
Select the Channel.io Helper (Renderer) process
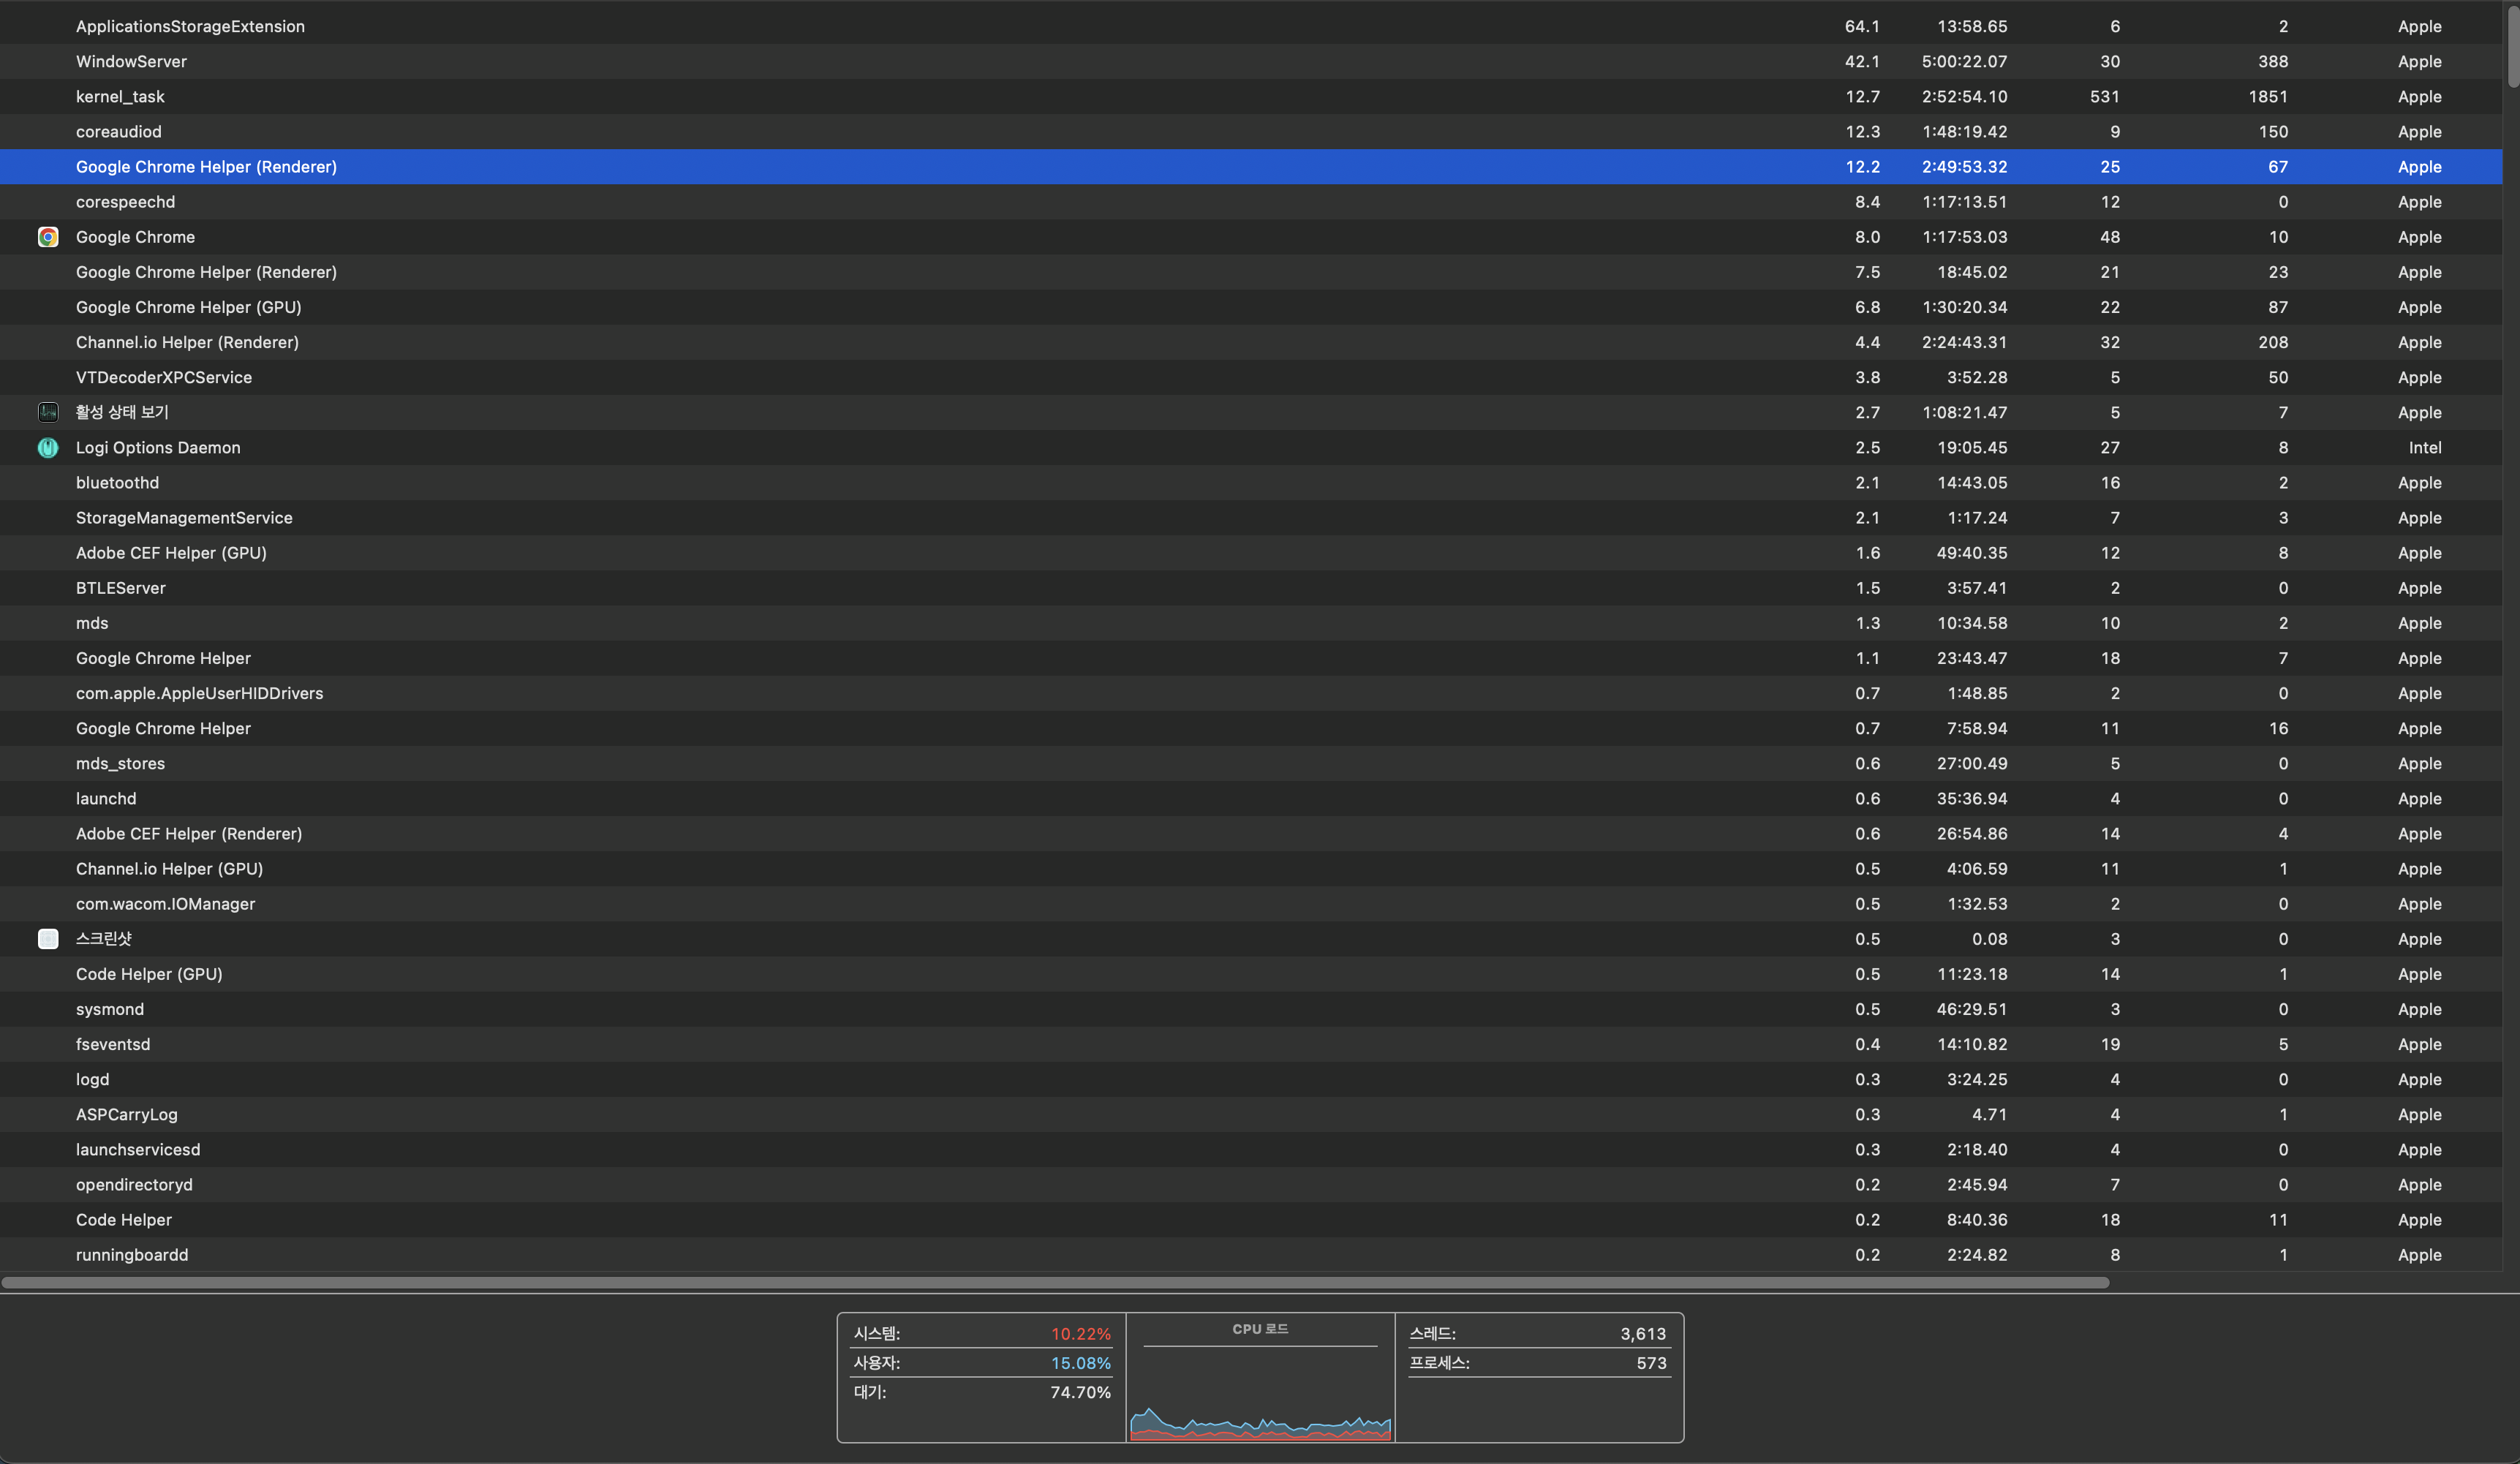point(1251,342)
